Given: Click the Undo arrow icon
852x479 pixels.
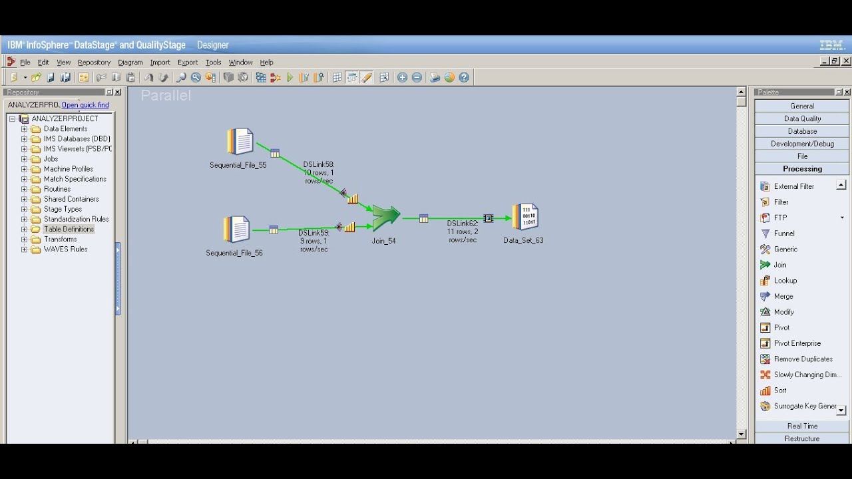Looking at the screenshot, I should point(148,78).
